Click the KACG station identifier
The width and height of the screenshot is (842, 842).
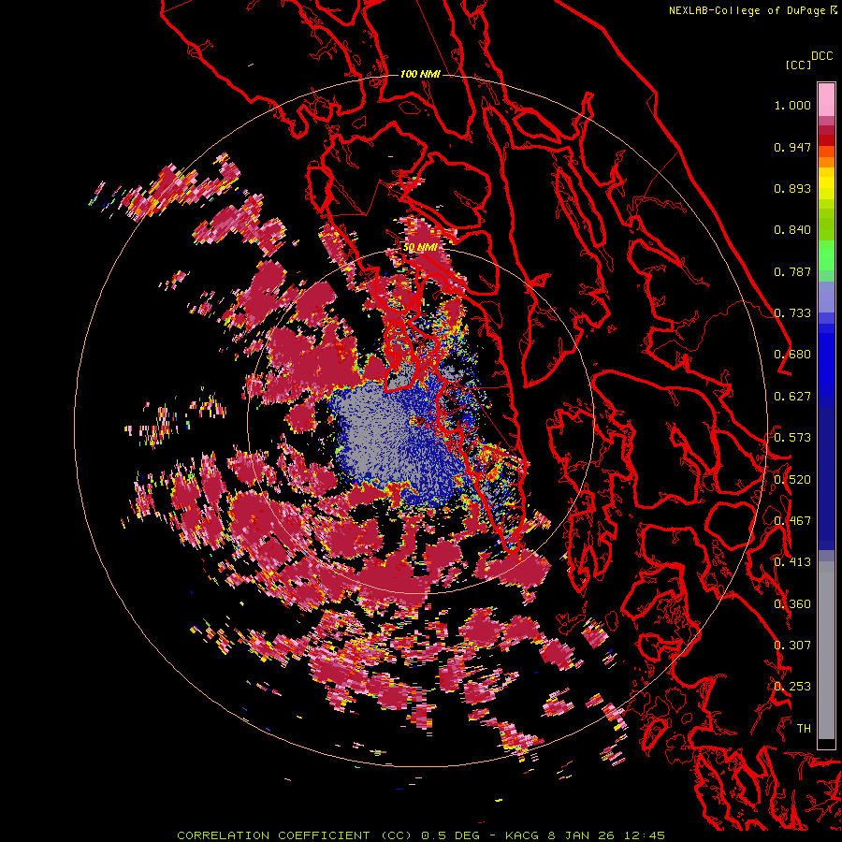coord(524,835)
